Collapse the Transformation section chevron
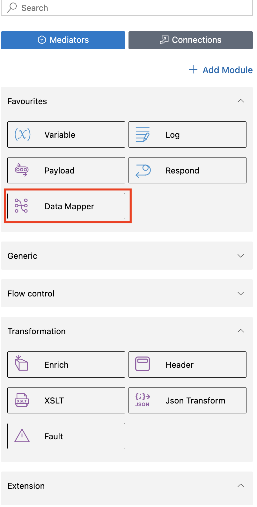The width and height of the screenshot is (257, 507). tap(241, 331)
